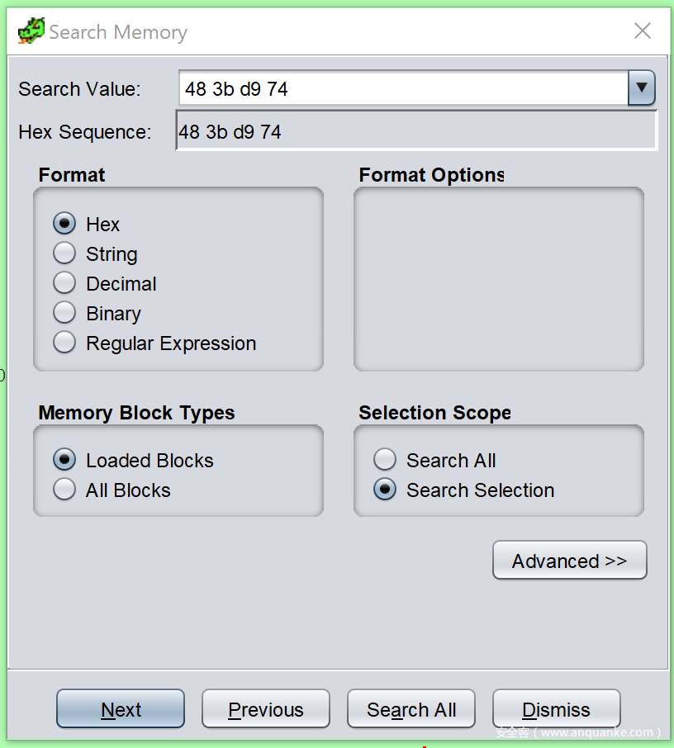The image size is (674, 748).
Task: Click the Format Options empty panel
Action: 498,279
